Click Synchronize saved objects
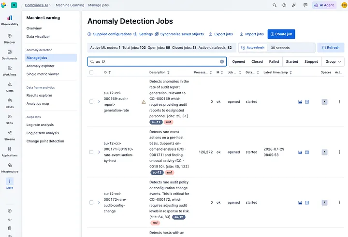Viewport: 348px width, 237px height. coord(179,34)
